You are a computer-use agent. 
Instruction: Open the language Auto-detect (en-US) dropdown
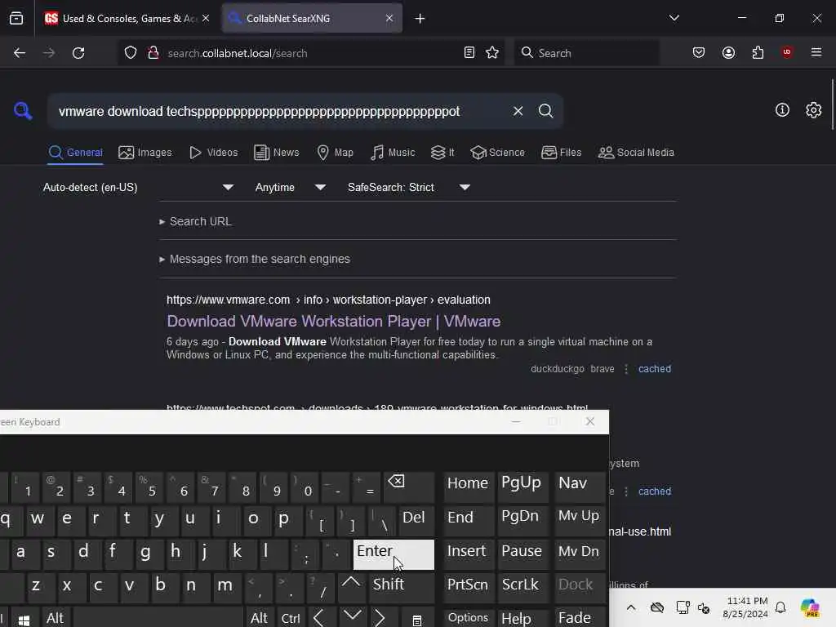[x=138, y=187]
